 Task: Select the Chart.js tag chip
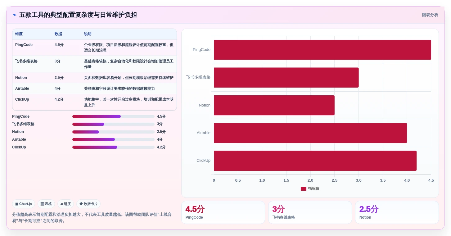pyautogui.click(x=24, y=204)
